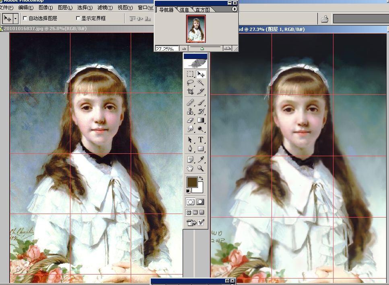Open the 图像 menu
The height and width of the screenshot is (285, 389).
point(45,8)
